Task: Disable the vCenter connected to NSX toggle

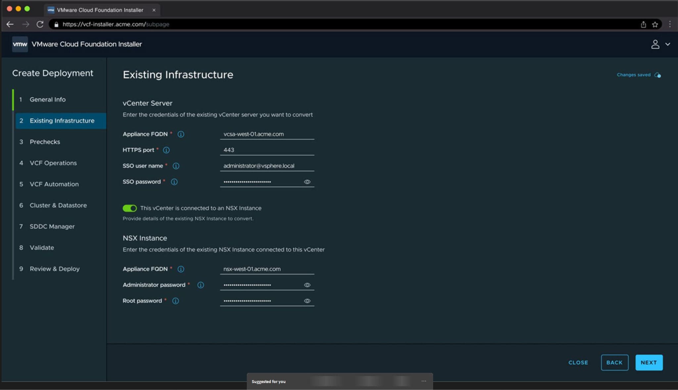Action: (x=130, y=208)
